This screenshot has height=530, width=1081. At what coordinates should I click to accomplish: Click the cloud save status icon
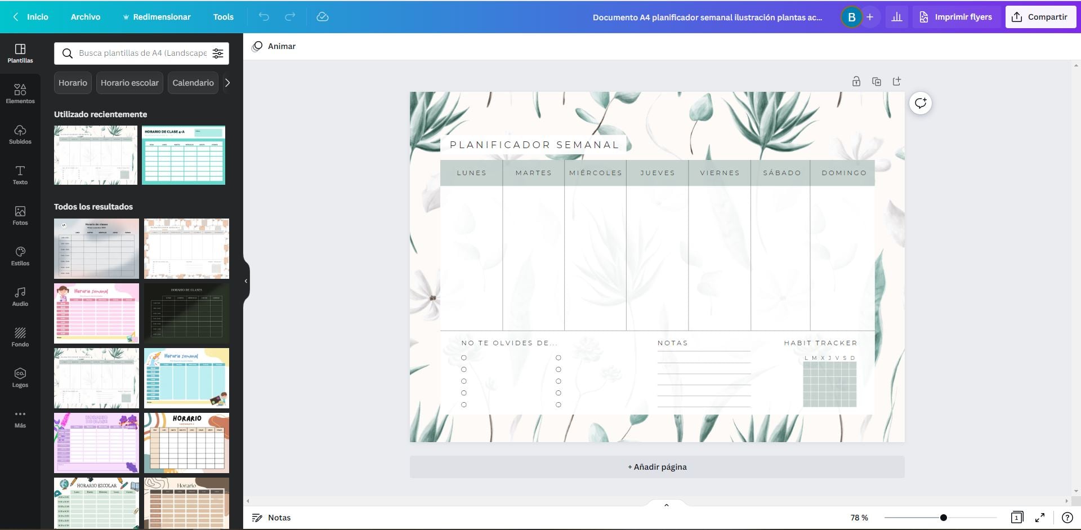click(x=323, y=17)
